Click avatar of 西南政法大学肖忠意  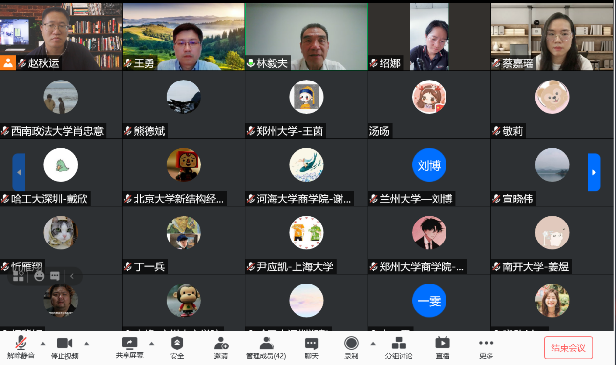61,97
